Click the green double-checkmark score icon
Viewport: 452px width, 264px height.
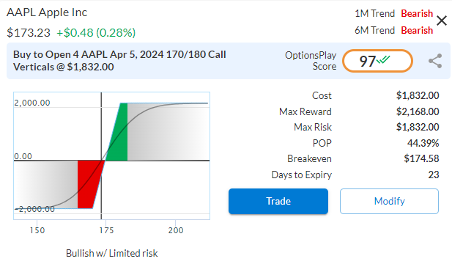383,59
